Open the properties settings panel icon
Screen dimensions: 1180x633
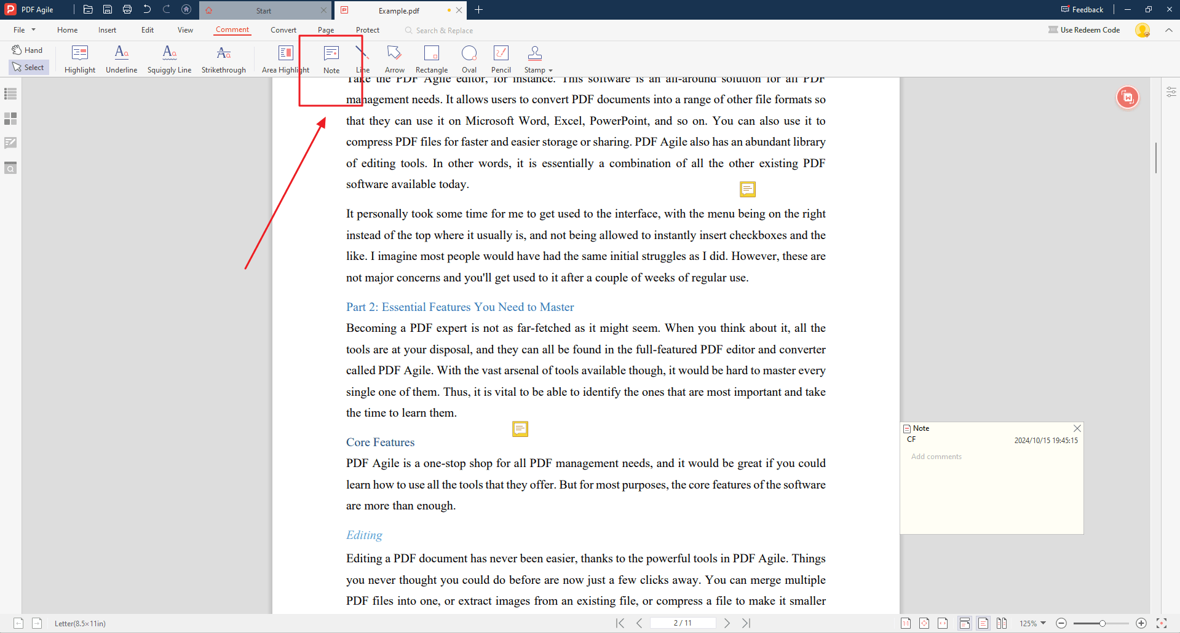[1171, 92]
